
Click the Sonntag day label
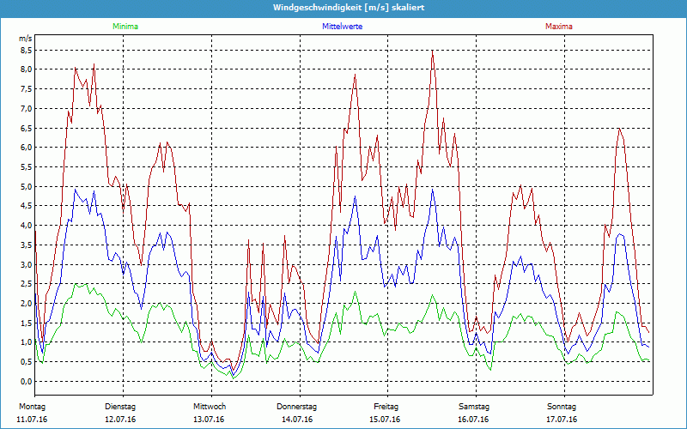(x=562, y=407)
